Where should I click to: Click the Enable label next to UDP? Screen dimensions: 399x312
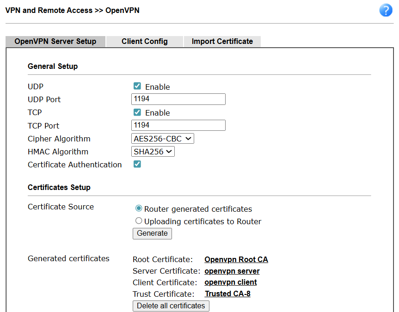pyautogui.click(x=158, y=87)
